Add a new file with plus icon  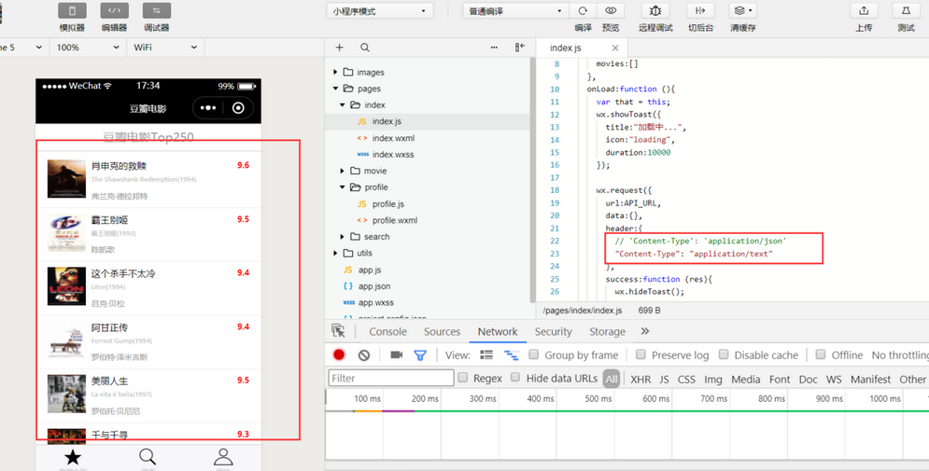coord(340,48)
